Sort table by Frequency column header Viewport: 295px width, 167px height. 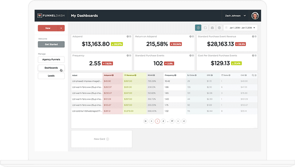[169, 75]
